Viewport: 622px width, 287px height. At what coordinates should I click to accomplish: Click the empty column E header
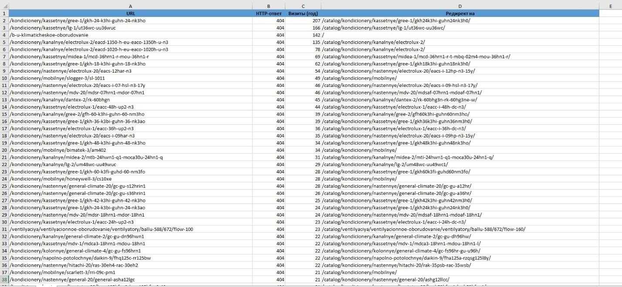(610, 6)
